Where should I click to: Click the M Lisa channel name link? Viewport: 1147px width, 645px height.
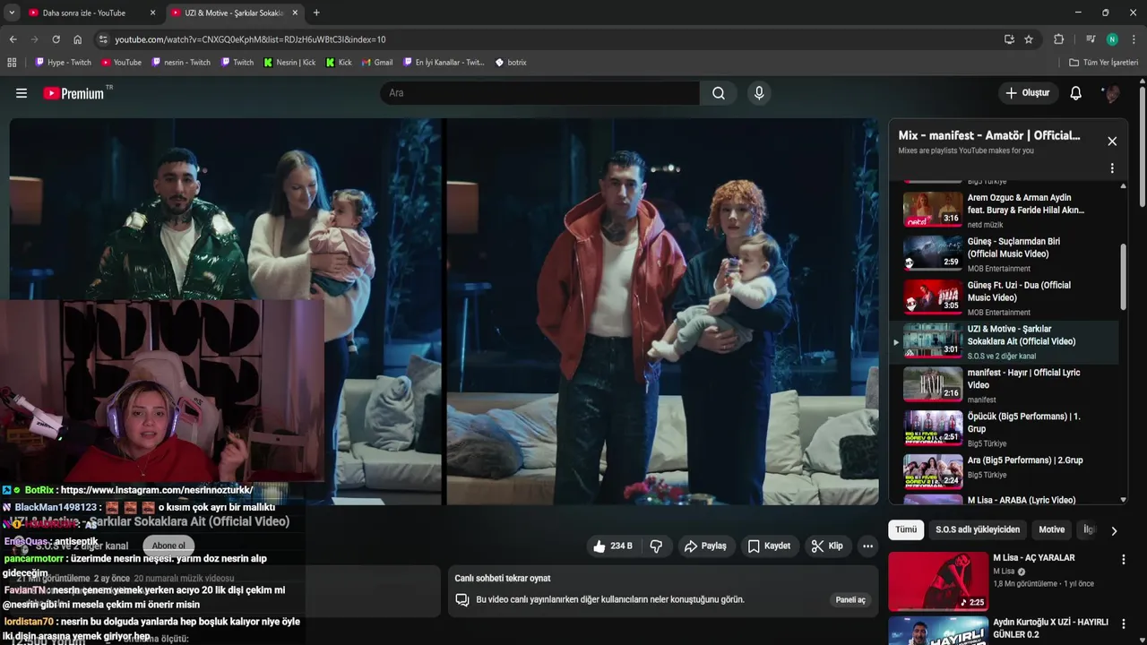pos(1004,572)
